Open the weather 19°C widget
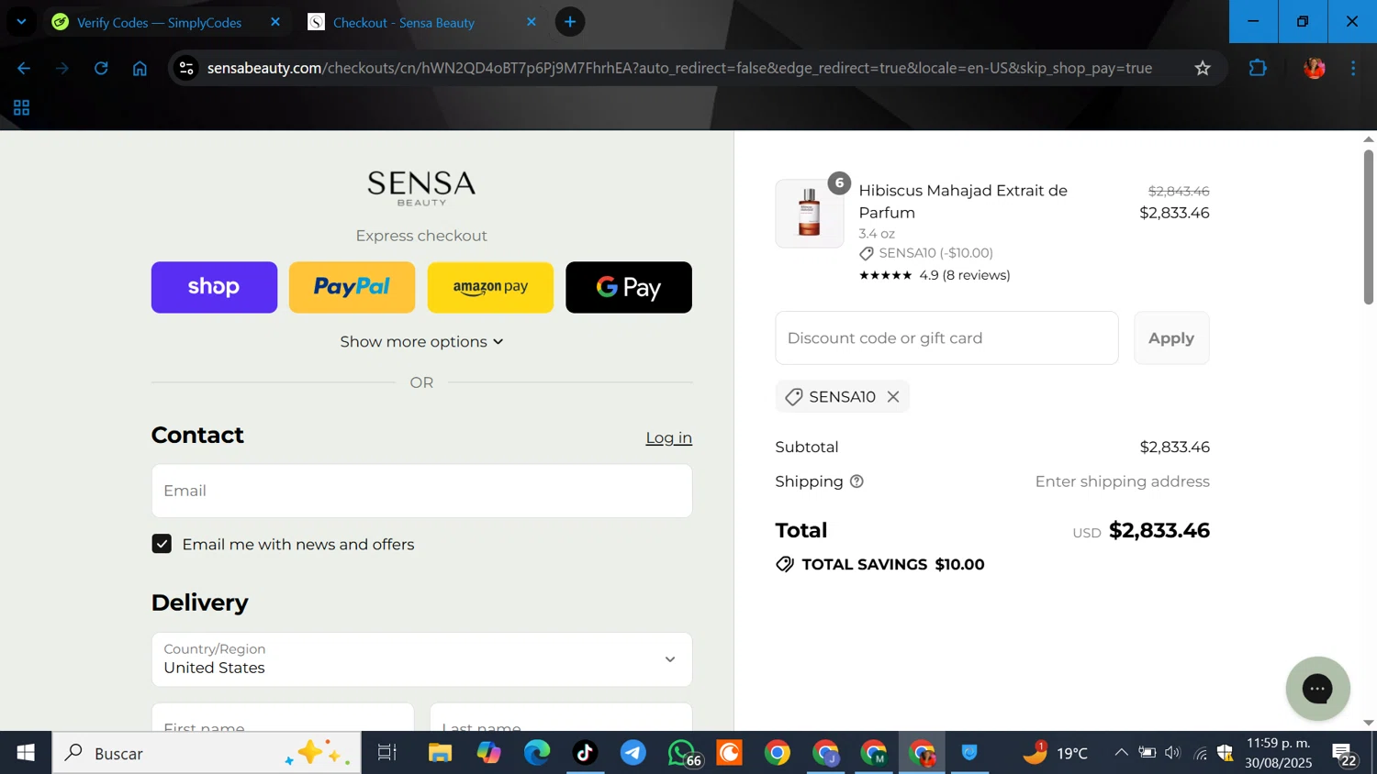The width and height of the screenshot is (1377, 774). (x=1056, y=753)
